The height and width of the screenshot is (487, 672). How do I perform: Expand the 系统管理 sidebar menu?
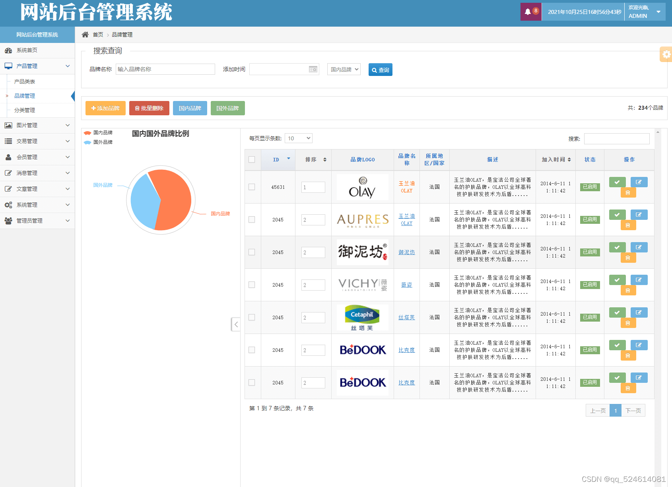(x=37, y=205)
